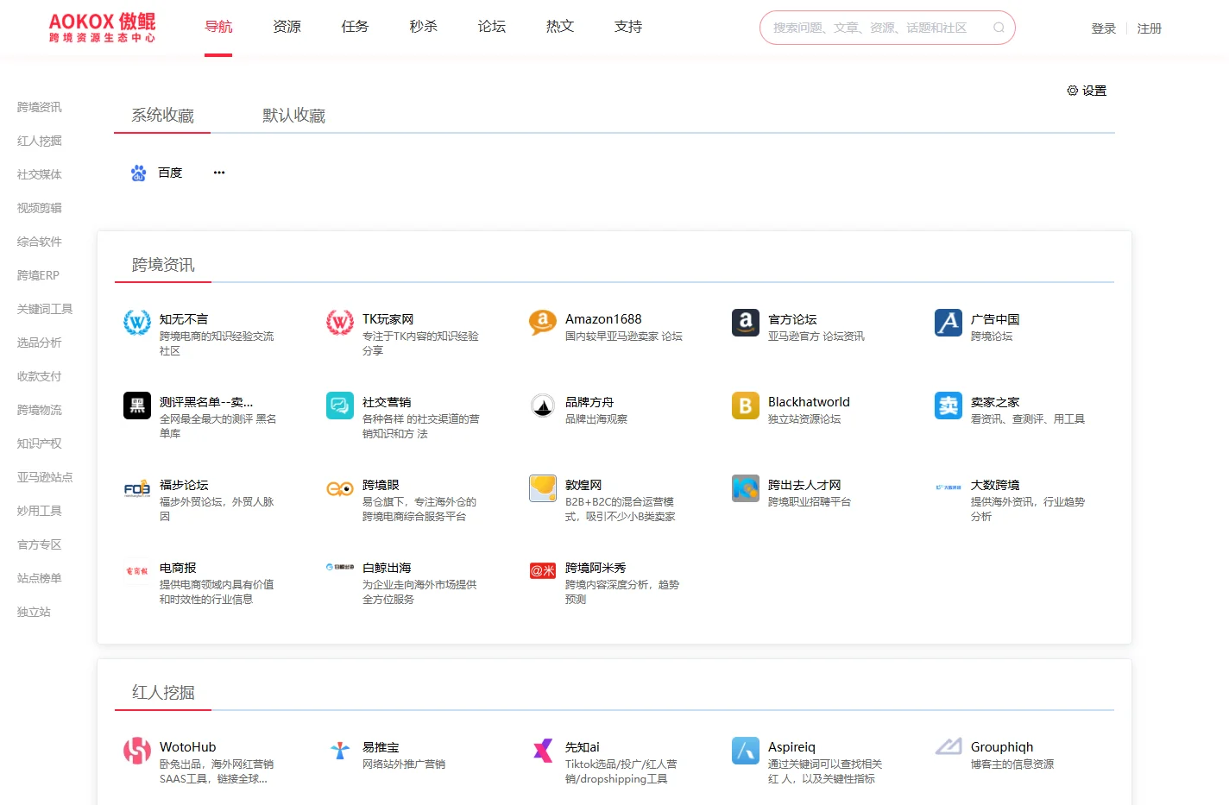This screenshot has width=1229, height=805.
Task: Select 跨境物流 in the sidebar
Action: point(40,410)
